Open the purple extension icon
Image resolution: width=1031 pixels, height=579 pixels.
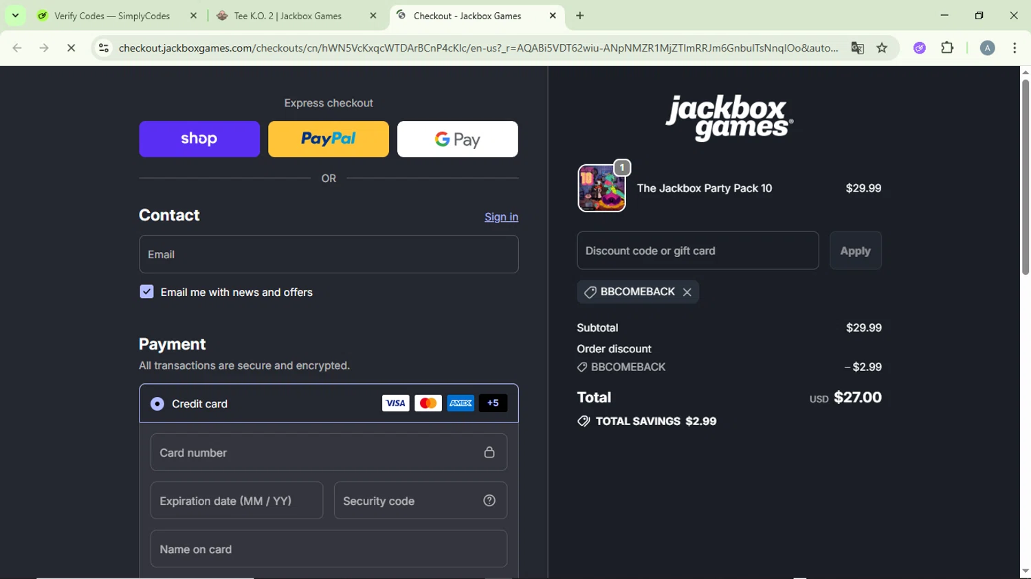[920, 48]
